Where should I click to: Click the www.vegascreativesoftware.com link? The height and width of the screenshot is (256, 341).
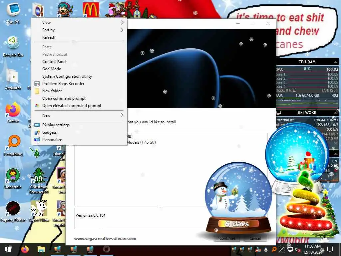(105, 239)
